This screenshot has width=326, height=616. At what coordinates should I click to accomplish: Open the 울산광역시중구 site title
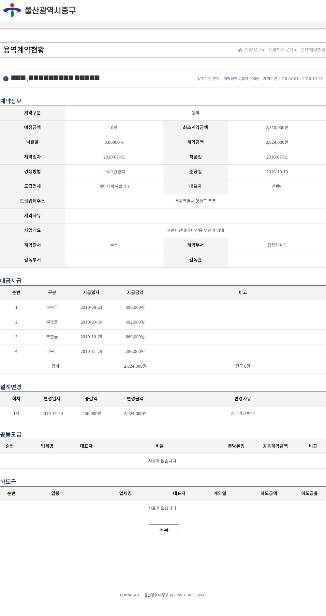(x=50, y=10)
